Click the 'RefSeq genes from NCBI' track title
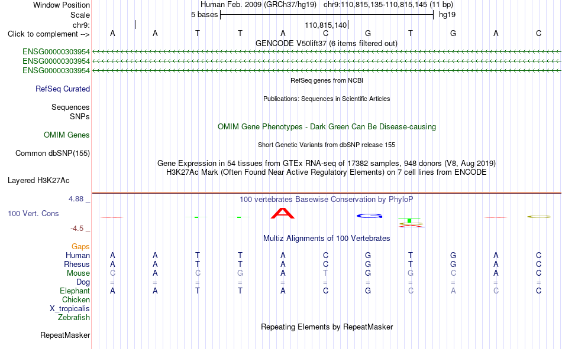 327,80
